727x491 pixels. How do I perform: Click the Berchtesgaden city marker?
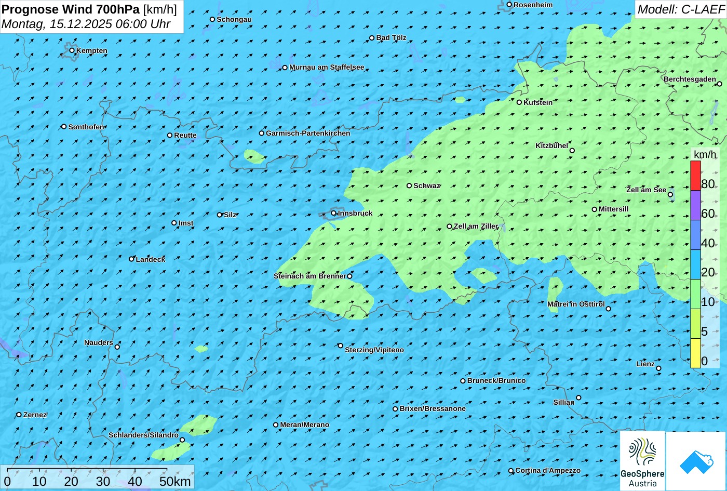(720, 84)
